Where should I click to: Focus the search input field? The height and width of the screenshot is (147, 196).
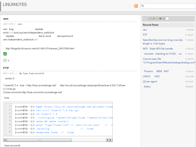tap(168, 6)
